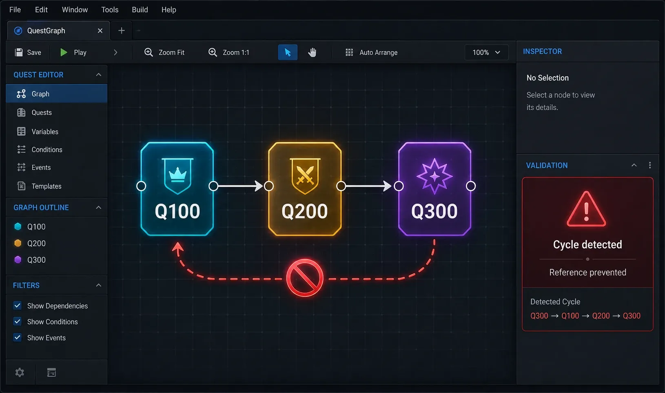Click the orange Q200 outline swatch

tap(18, 243)
